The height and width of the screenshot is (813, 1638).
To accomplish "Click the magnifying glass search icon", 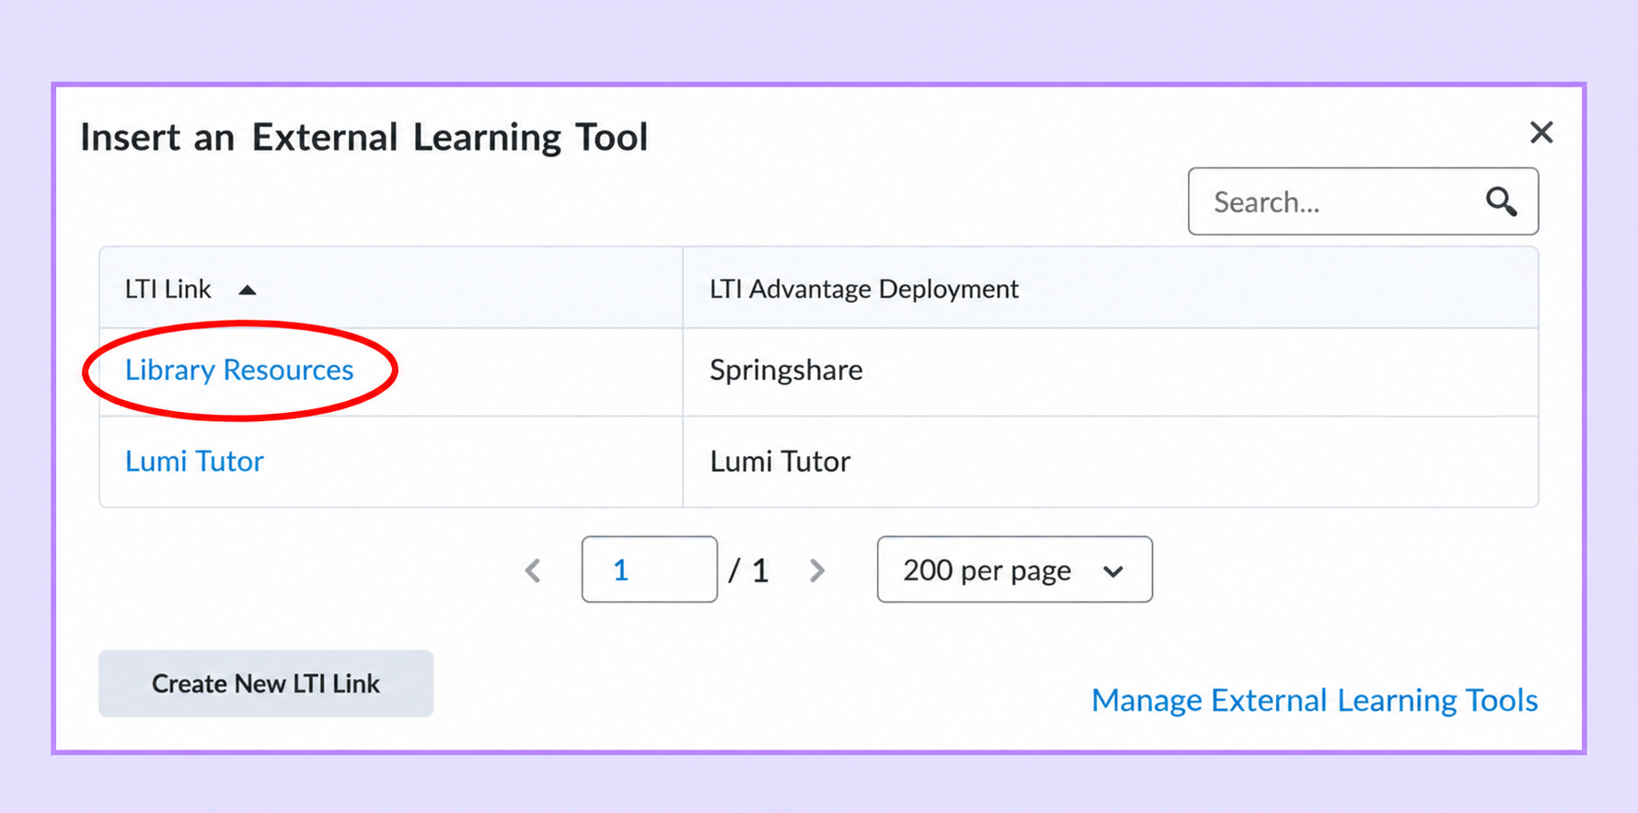I will (x=1501, y=201).
